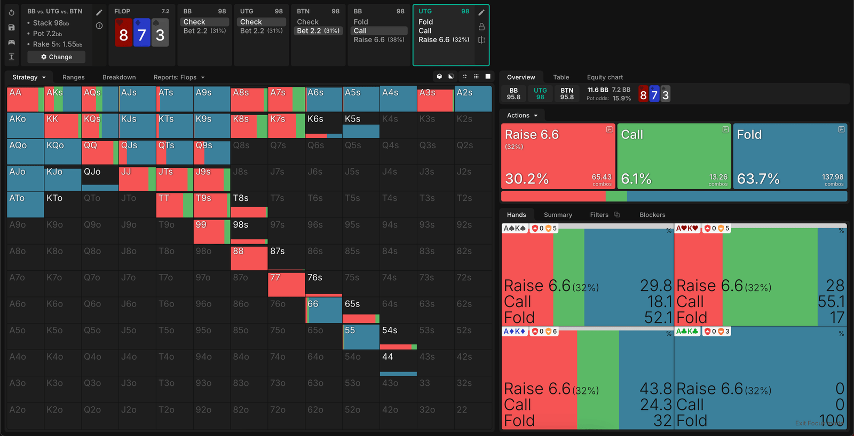Select the KK cell in the hand matrix

click(x=62, y=125)
